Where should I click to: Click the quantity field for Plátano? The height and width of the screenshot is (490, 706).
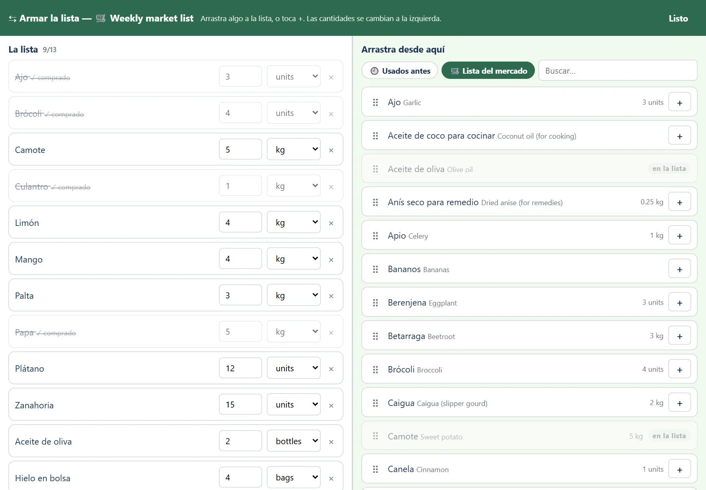pyautogui.click(x=241, y=368)
